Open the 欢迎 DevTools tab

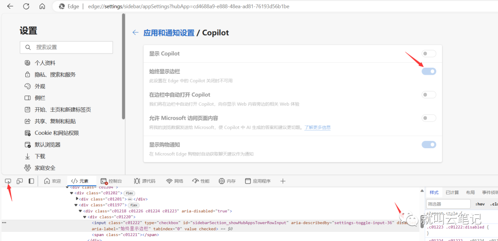tap(53, 181)
